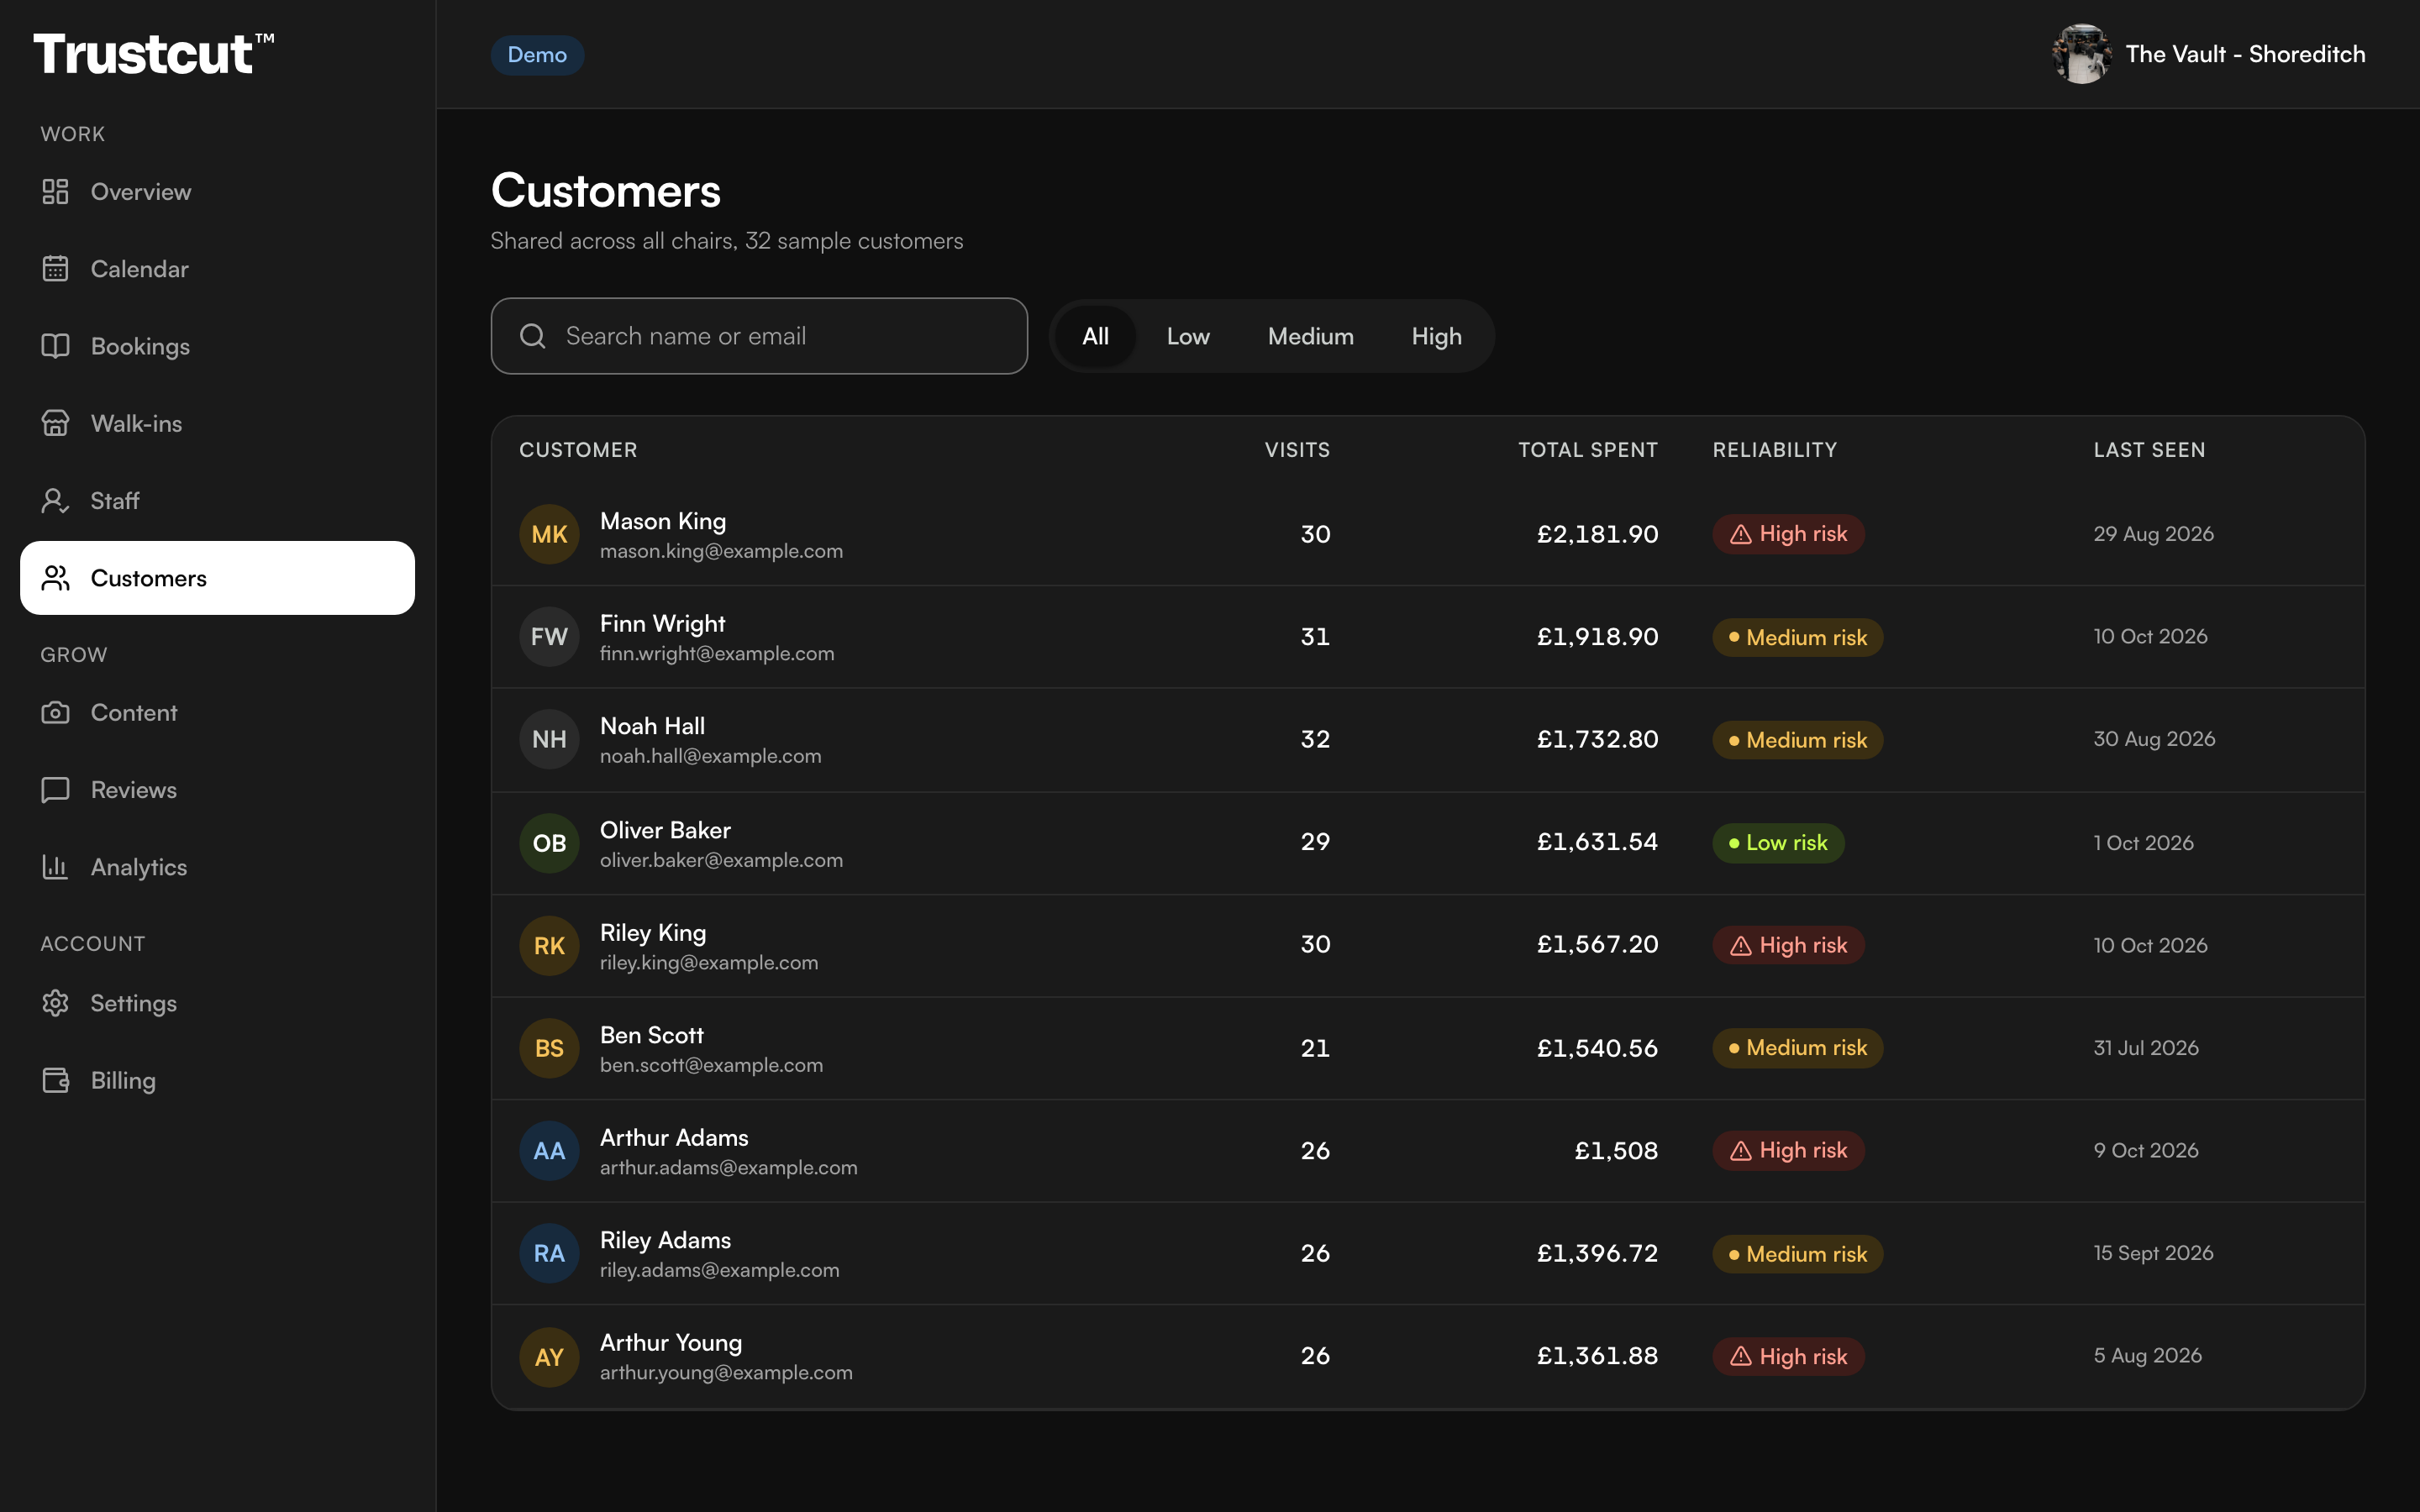Click the £1,396.72 total for Riley Adams
The height and width of the screenshot is (1512, 2420).
point(1597,1253)
